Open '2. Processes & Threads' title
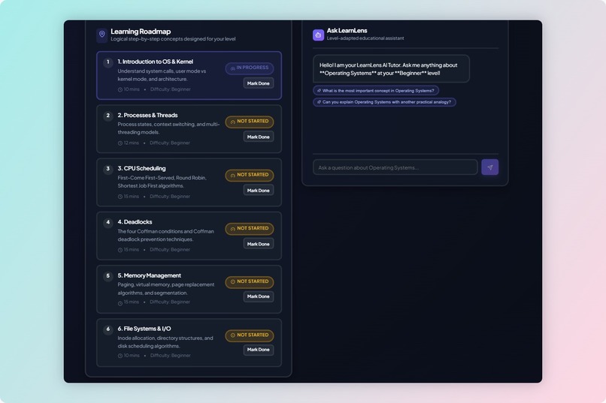This screenshot has height=403, width=606. [147, 116]
